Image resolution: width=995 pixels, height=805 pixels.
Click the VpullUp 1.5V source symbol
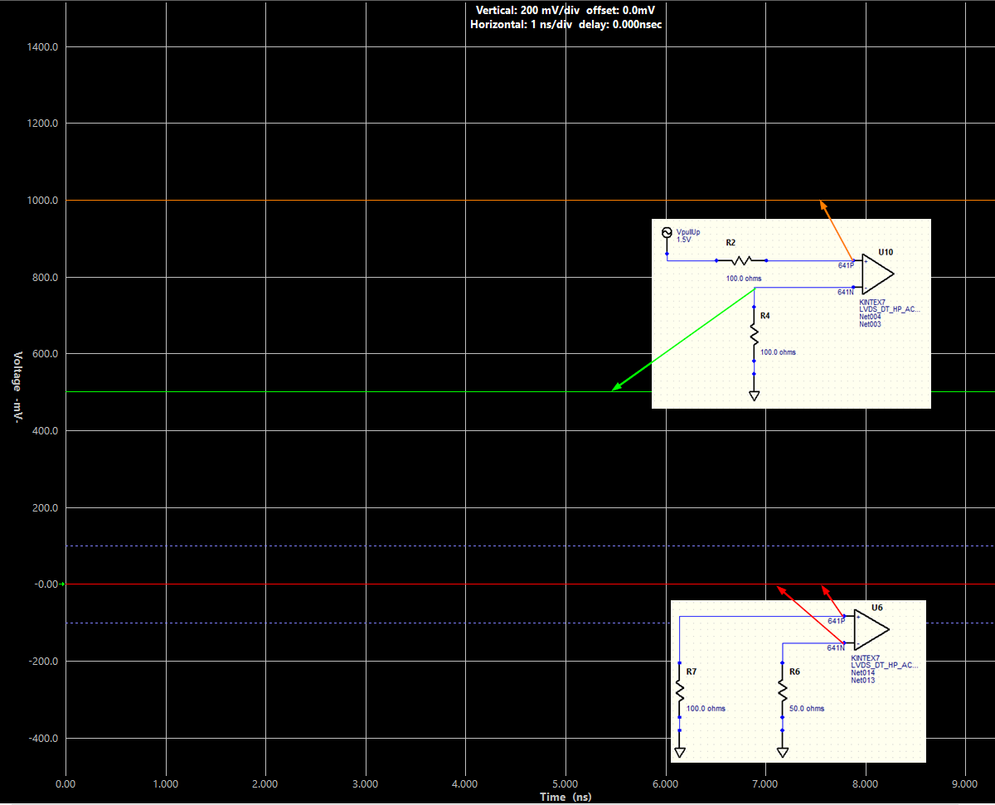click(667, 231)
